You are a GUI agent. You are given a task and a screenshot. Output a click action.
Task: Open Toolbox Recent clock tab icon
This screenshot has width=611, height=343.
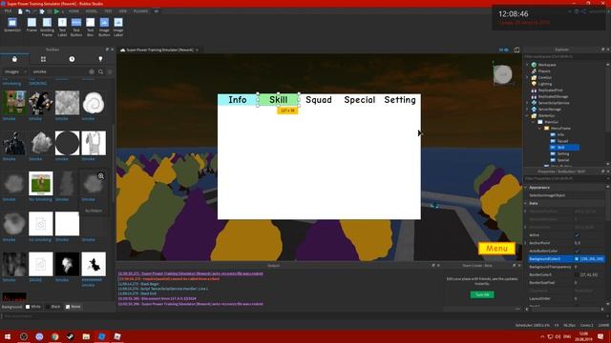[x=72, y=59]
